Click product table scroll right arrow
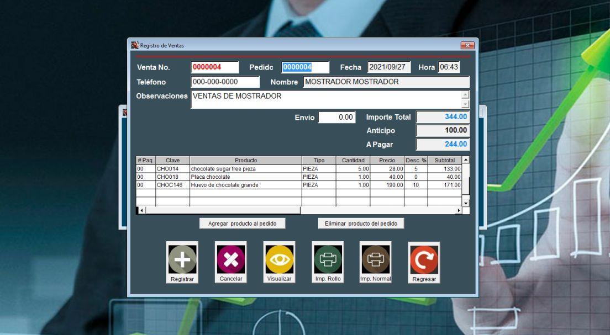610x335 pixels. [x=459, y=210]
